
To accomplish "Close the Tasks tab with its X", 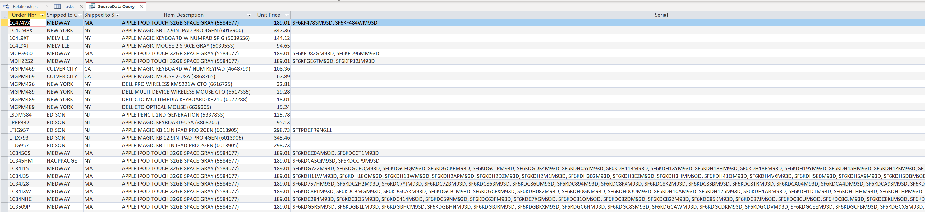I will point(81,6).
